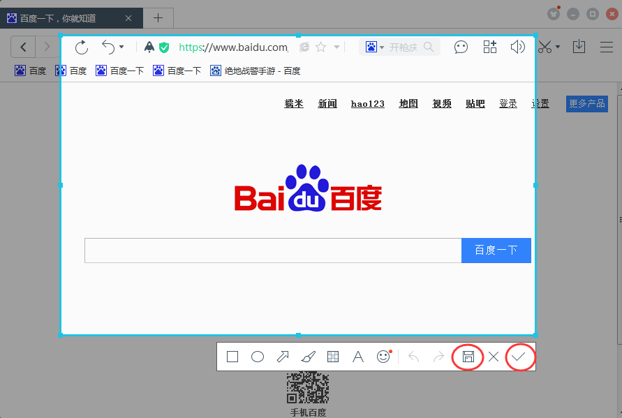Click the blue 百度一下 search button
The image size is (622, 418).
pos(496,251)
